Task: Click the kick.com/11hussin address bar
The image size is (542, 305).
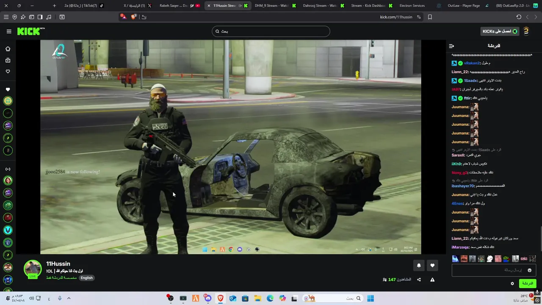Action: pyautogui.click(x=396, y=17)
